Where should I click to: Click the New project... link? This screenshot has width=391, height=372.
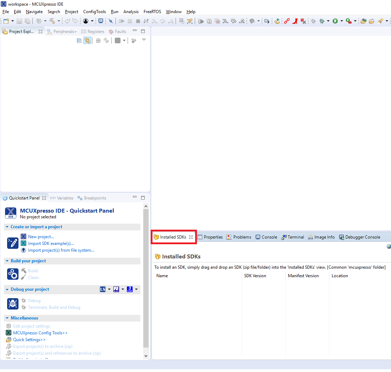[x=41, y=237]
